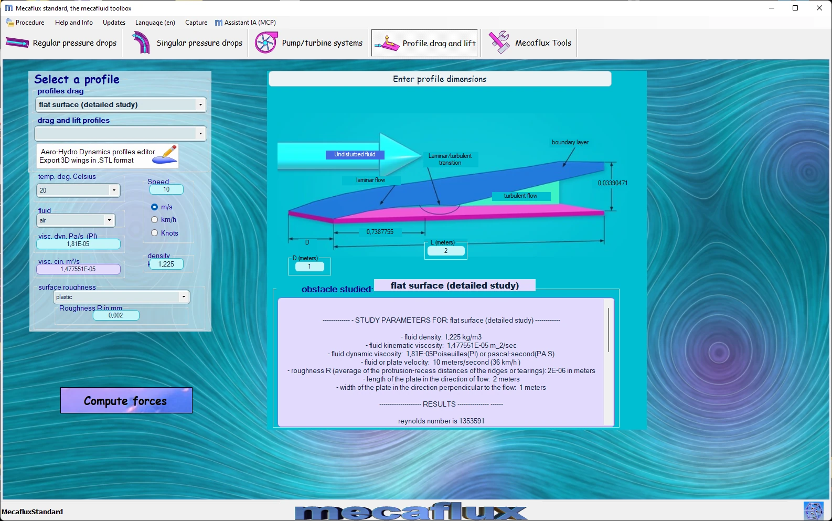Click the dynamic viscosity Pa/s field
Screen dimensions: 832x521
tap(78, 244)
